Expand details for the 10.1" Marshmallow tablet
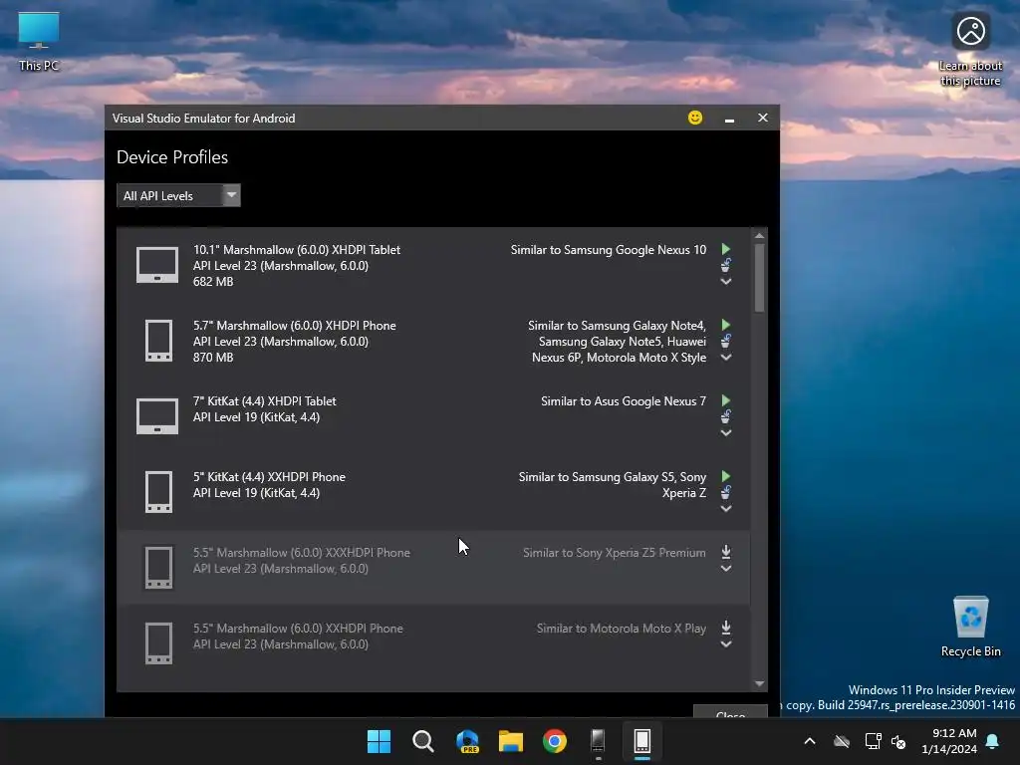 coord(726,282)
